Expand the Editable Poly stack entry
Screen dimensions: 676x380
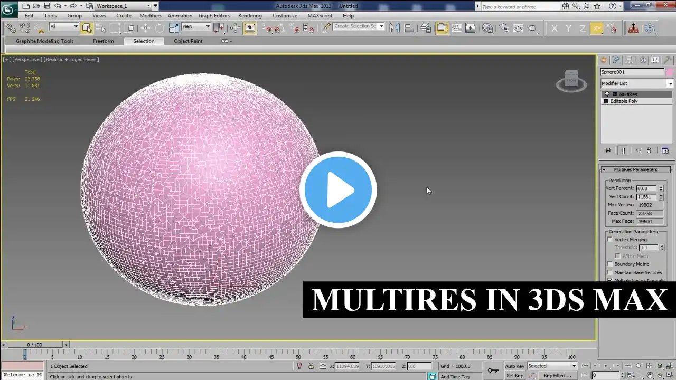[x=606, y=101]
